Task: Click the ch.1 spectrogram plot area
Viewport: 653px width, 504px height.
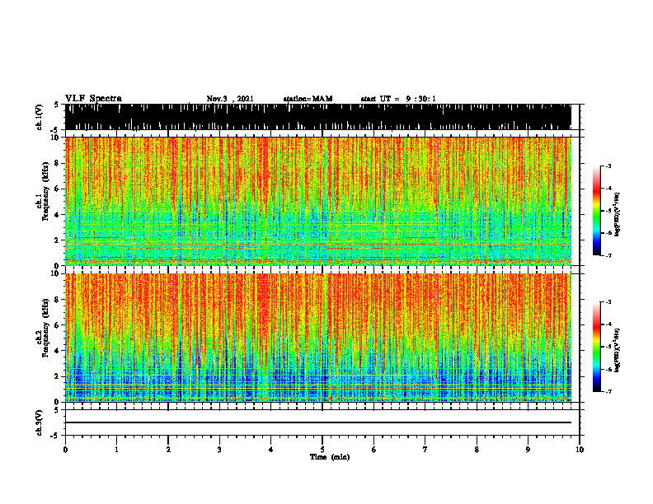Action: tap(318, 201)
